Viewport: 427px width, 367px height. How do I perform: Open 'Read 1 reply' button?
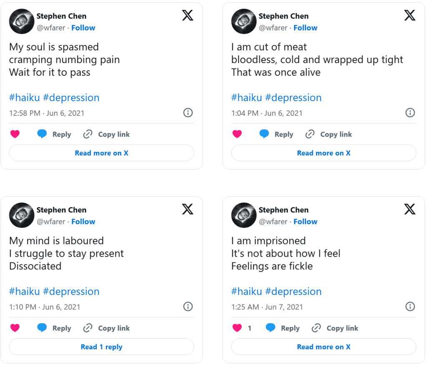tap(101, 347)
